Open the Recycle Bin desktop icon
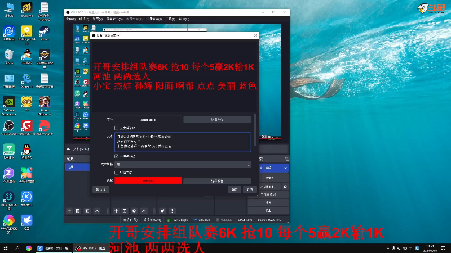 click(x=9, y=57)
